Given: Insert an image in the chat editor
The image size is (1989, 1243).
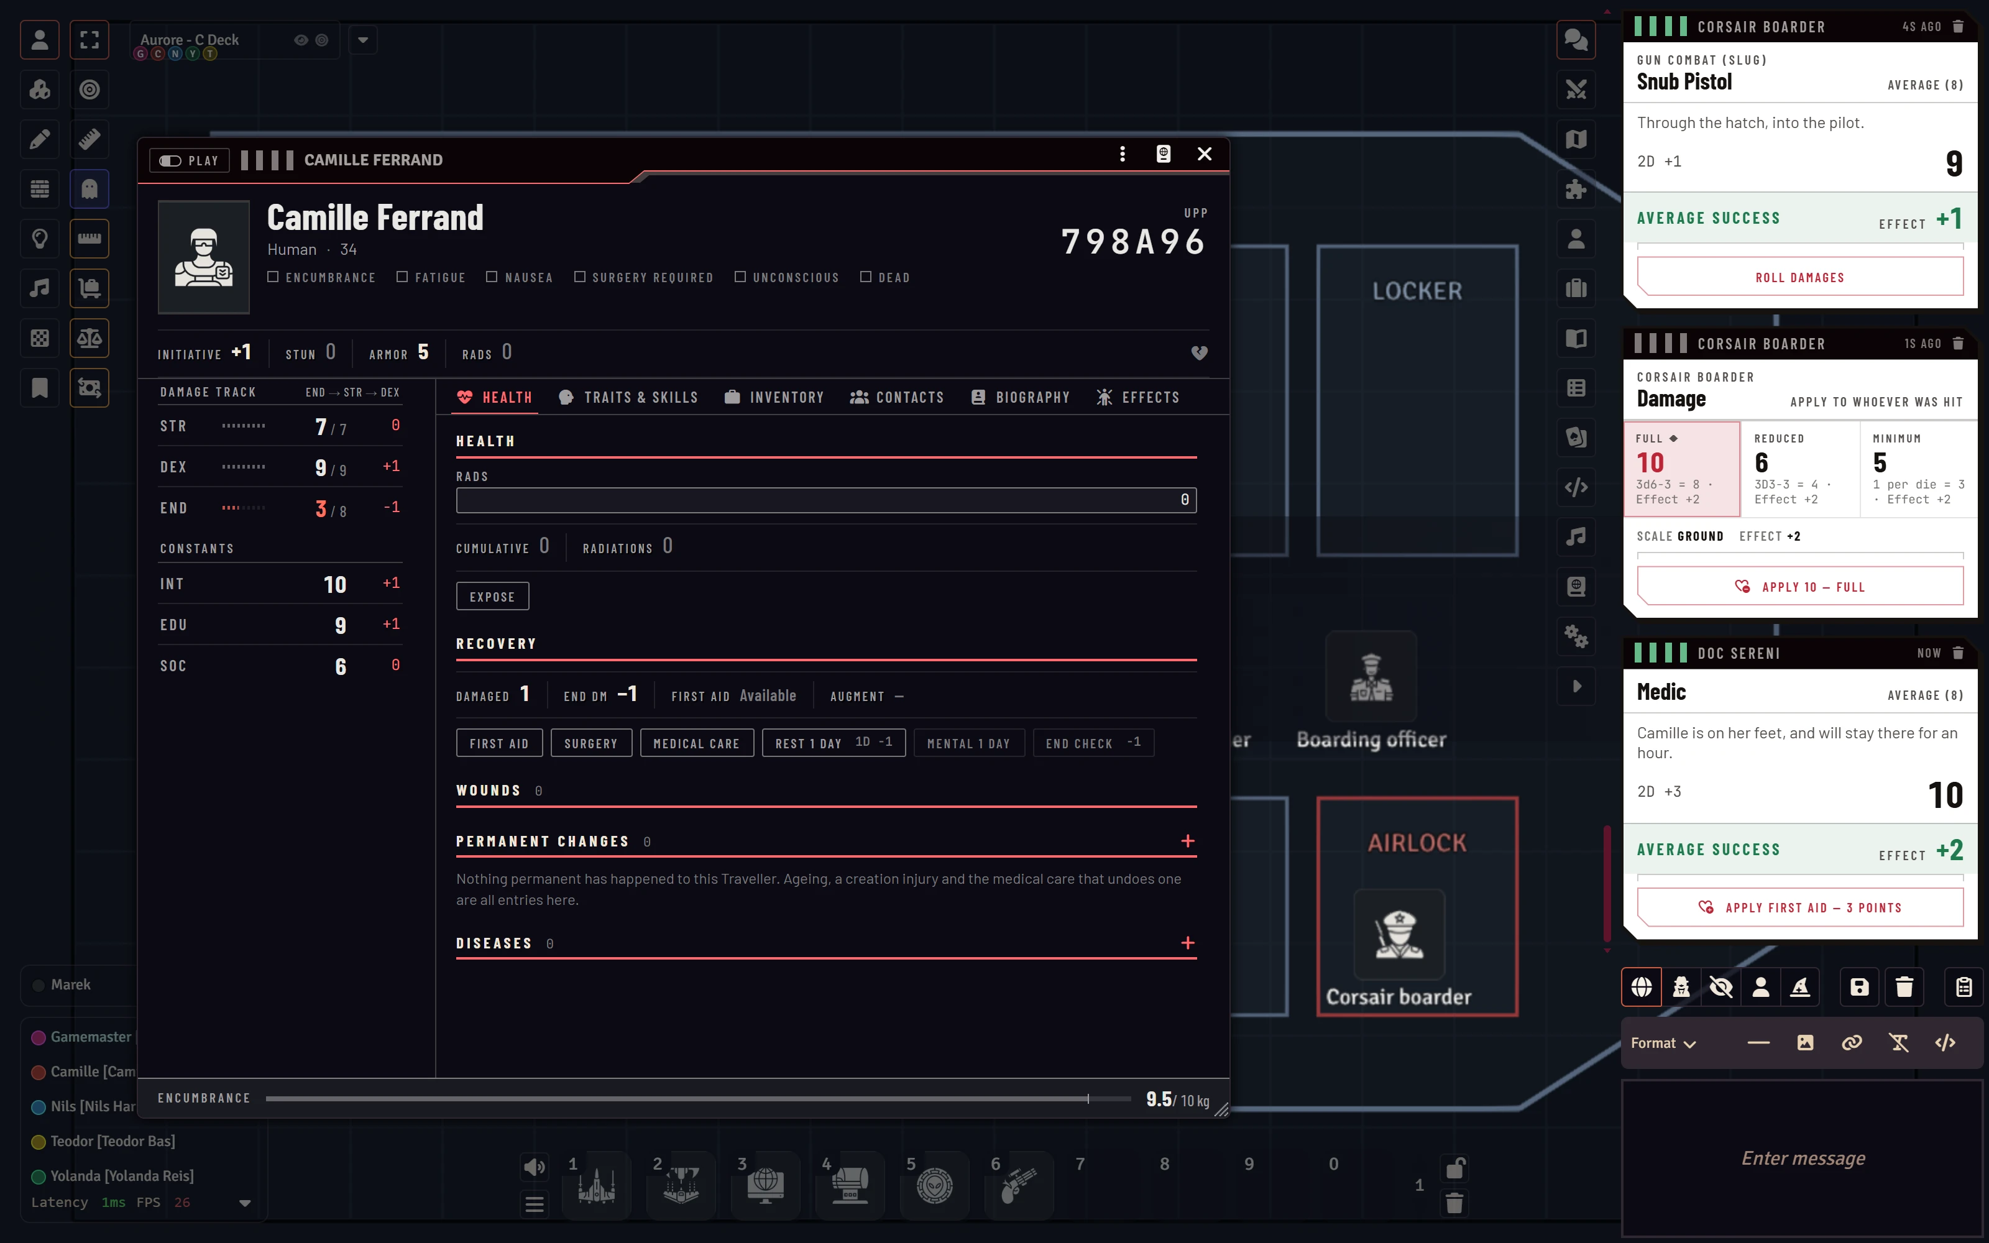Looking at the screenshot, I should [1805, 1042].
